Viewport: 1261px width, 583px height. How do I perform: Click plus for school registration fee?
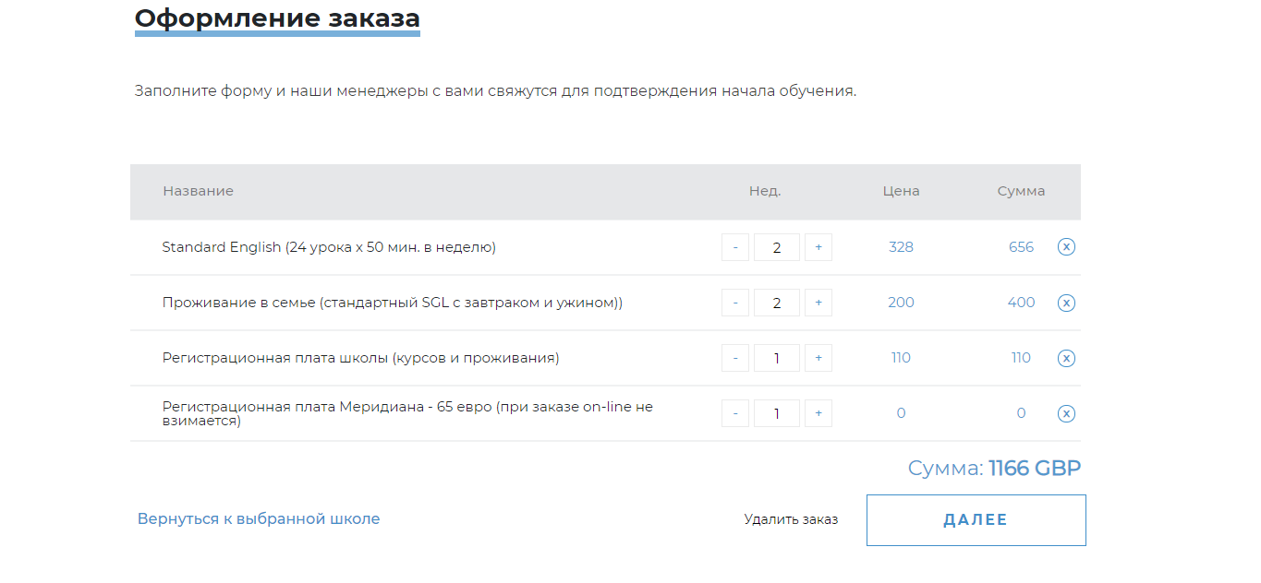click(818, 358)
